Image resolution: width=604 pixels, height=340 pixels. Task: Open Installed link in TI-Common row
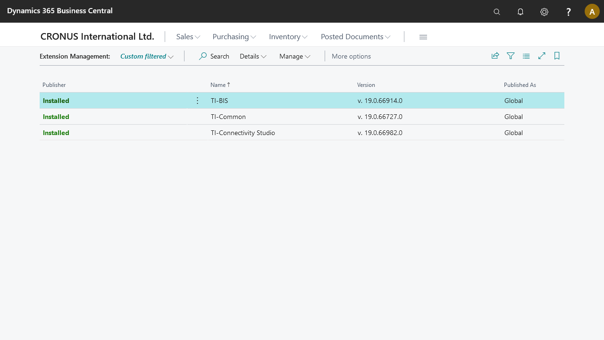click(x=56, y=117)
